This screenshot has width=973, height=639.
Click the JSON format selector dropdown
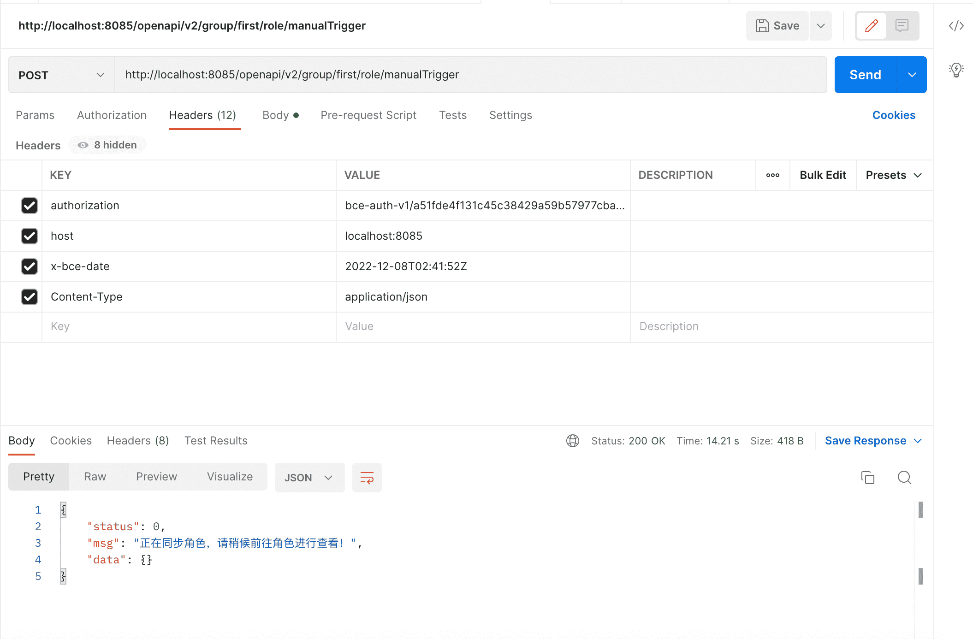308,478
